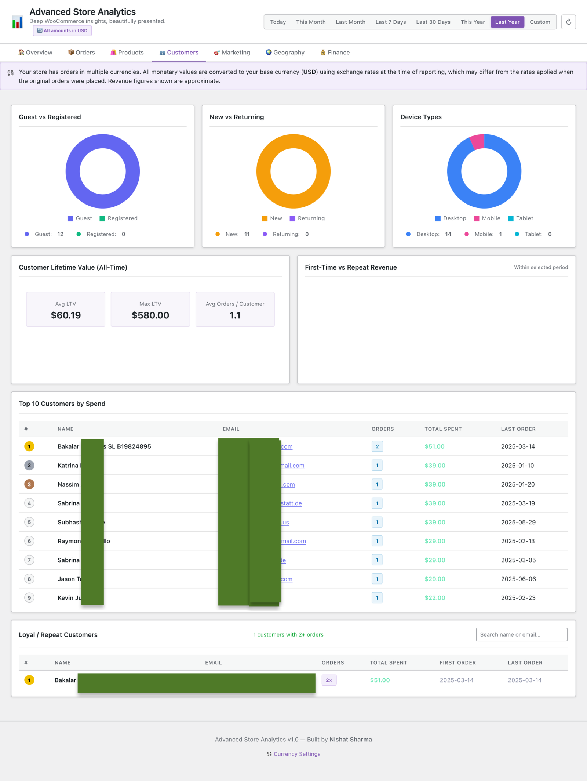
Task: Open the Custom date range
Action: (x=540, y=22)
